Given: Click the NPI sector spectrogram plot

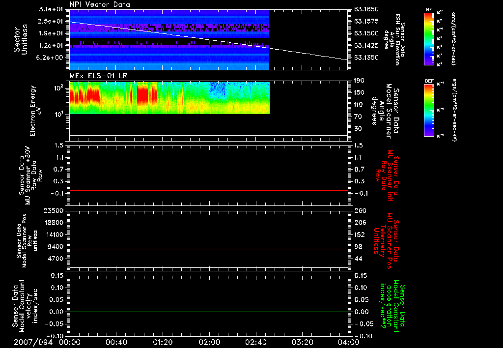Looking at the screenshot, I should point(169,39).
